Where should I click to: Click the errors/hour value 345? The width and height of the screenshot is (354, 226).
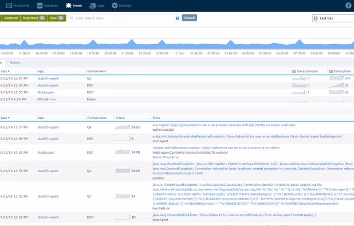pos(348,79)
